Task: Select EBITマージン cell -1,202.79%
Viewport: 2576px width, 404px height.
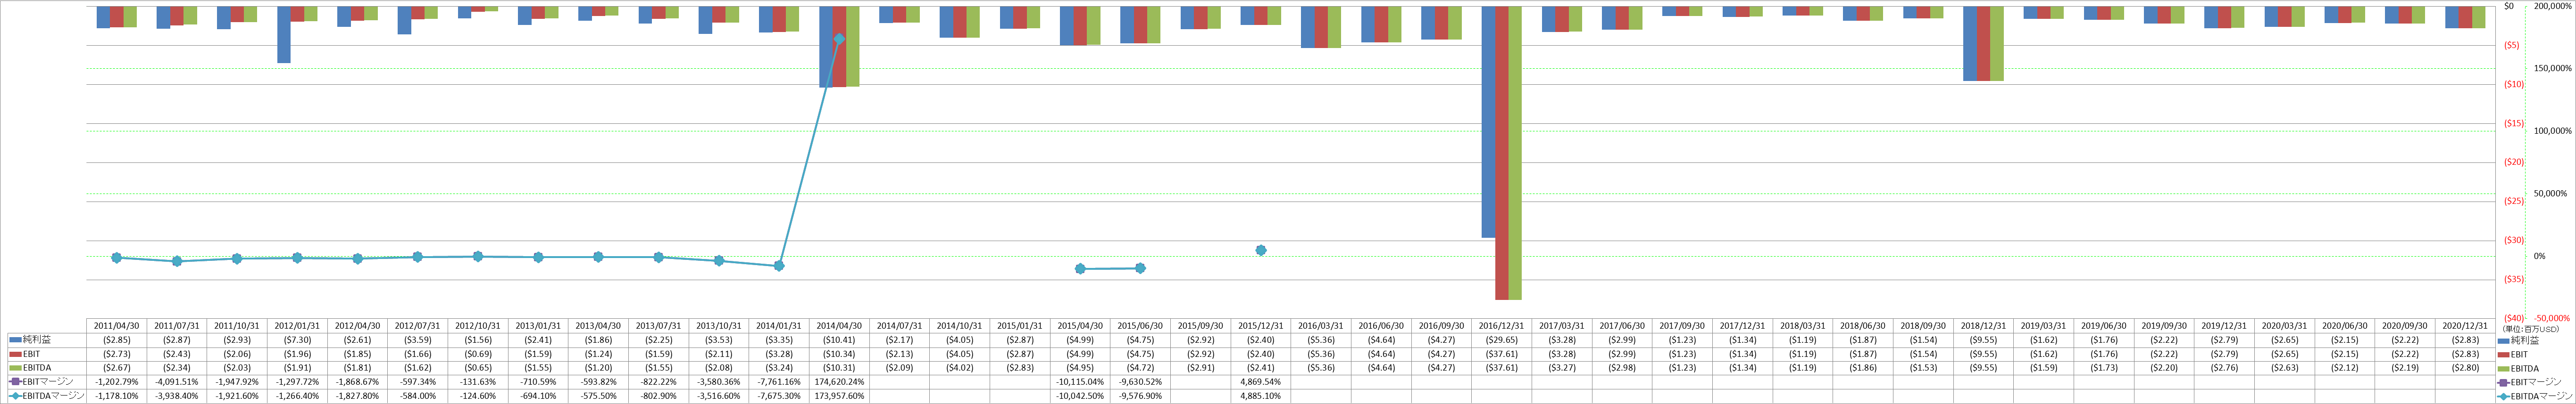Action: [x=117, y=382]
